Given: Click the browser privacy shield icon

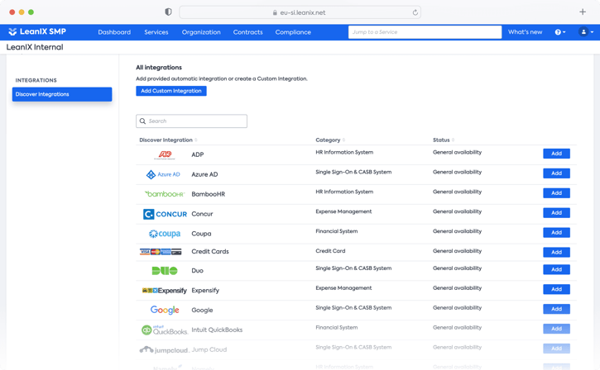Looking at the screenshot, I should [168, 12].
